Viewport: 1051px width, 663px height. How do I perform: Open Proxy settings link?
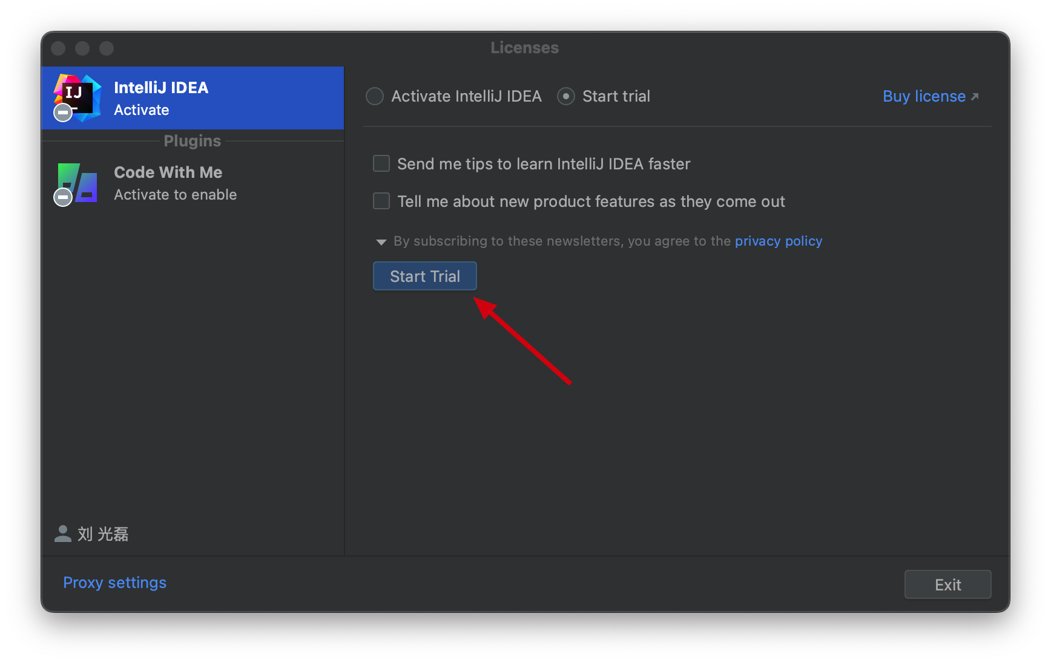pyautogui.click(x=115, y=583)
